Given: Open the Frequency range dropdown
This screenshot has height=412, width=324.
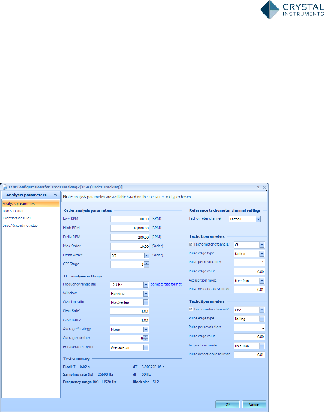Looking at the screenshot, I should coord(146,284).
